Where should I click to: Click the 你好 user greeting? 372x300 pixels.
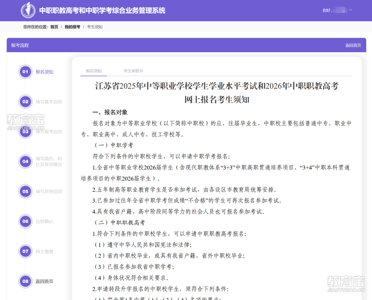(x=327, y=10)
